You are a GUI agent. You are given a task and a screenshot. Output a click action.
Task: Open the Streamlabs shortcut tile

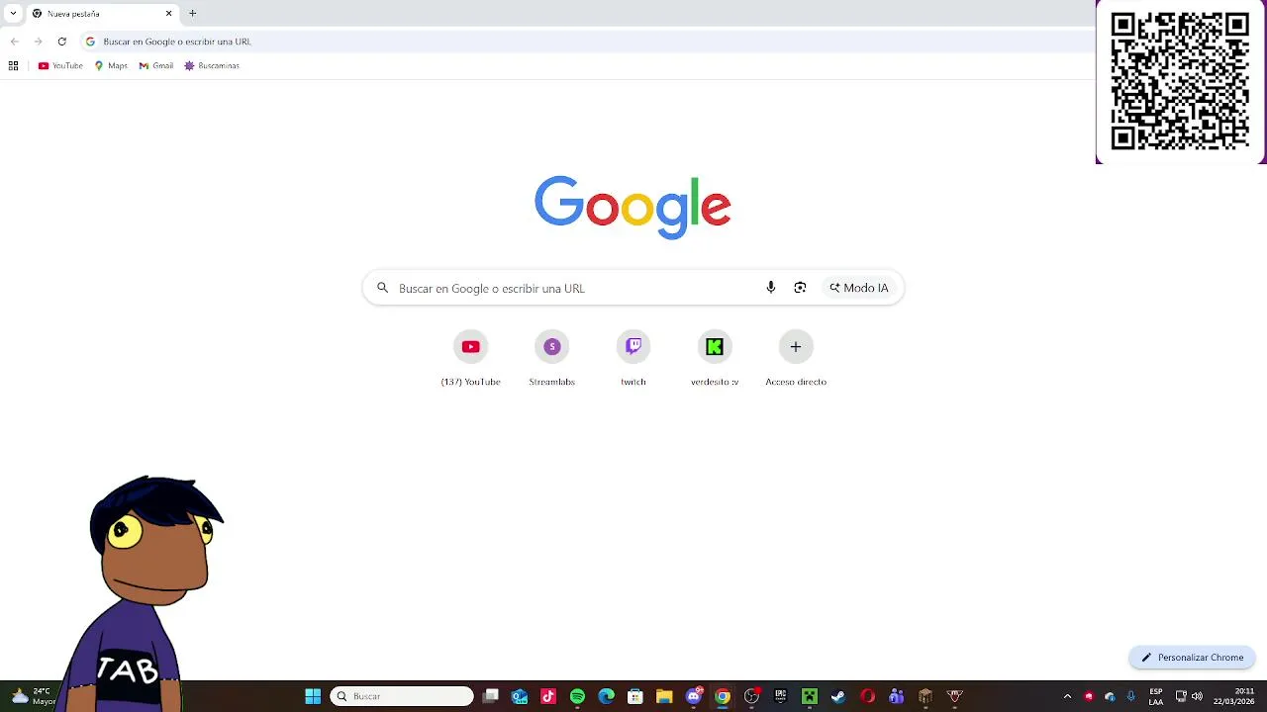[551, 358]
